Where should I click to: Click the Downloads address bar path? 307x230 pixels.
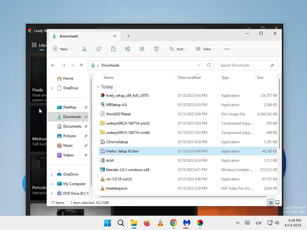tap(110, 65)
